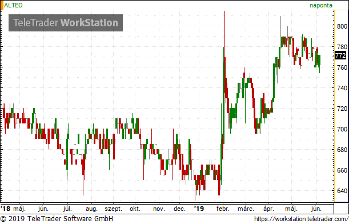Click the '18 máj. start date label
Viewport: 349px width, 224px height.
click(13, 209)
